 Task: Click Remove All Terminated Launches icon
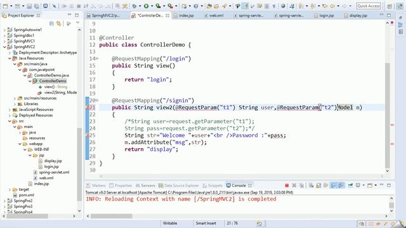coord(301,186)
